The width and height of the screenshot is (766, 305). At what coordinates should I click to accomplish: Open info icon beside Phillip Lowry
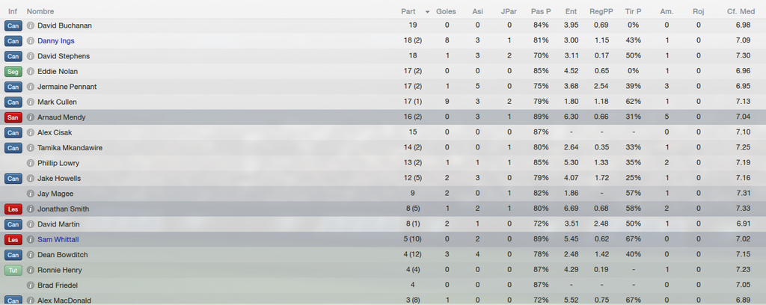pyautogui.click(x=31, y=163)
